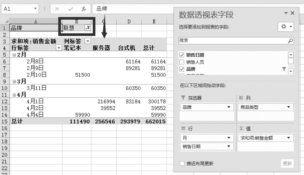Click the 搜索 field search box

pyautogui.click(x=233, y=40)
